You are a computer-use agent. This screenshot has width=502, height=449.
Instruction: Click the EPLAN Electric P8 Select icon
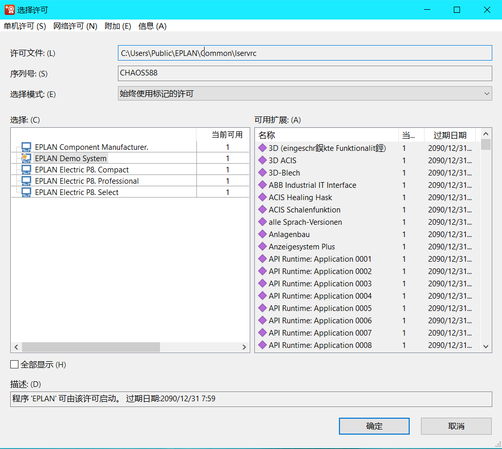[26, 192]
